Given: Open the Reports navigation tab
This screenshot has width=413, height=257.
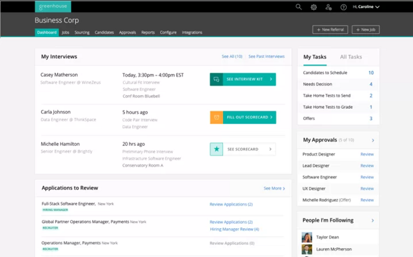Looking at the screenshot, I should click(x=148, y=32).
